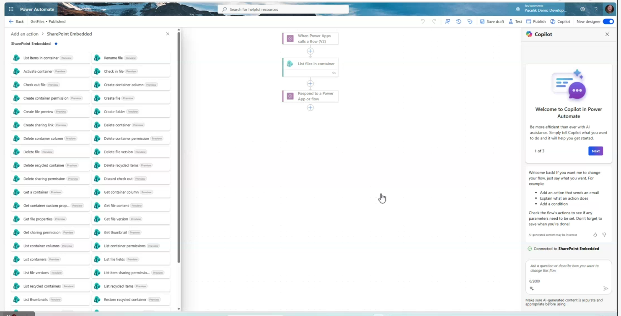
Task: Click the action list vertical scrollbar
Action: click(179, 146)
